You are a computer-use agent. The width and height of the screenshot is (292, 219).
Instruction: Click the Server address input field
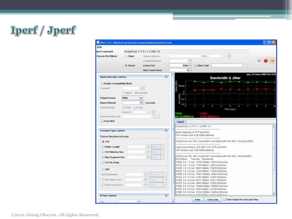[x=185, y=56]
